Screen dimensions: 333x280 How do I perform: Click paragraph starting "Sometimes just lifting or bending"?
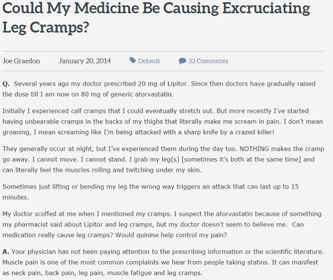[150, 192]
